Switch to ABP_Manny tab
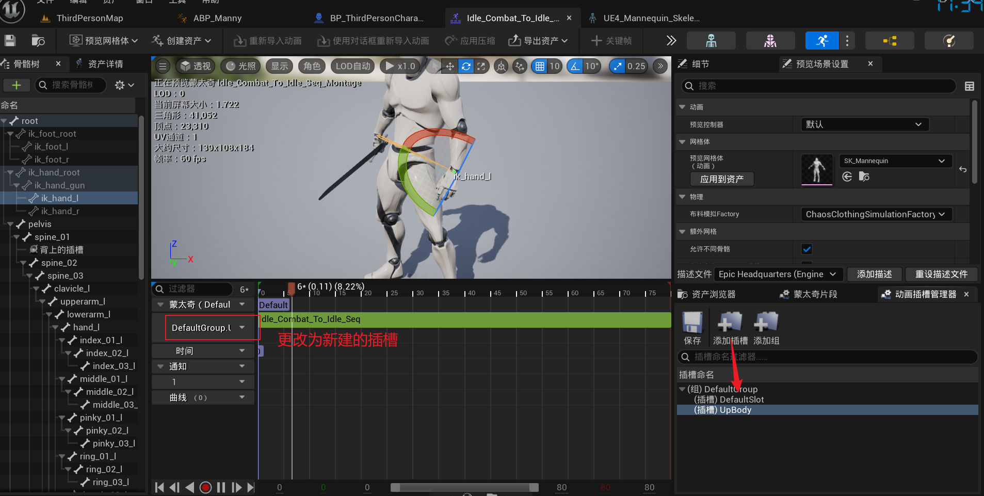 click(x=217, y=19)
